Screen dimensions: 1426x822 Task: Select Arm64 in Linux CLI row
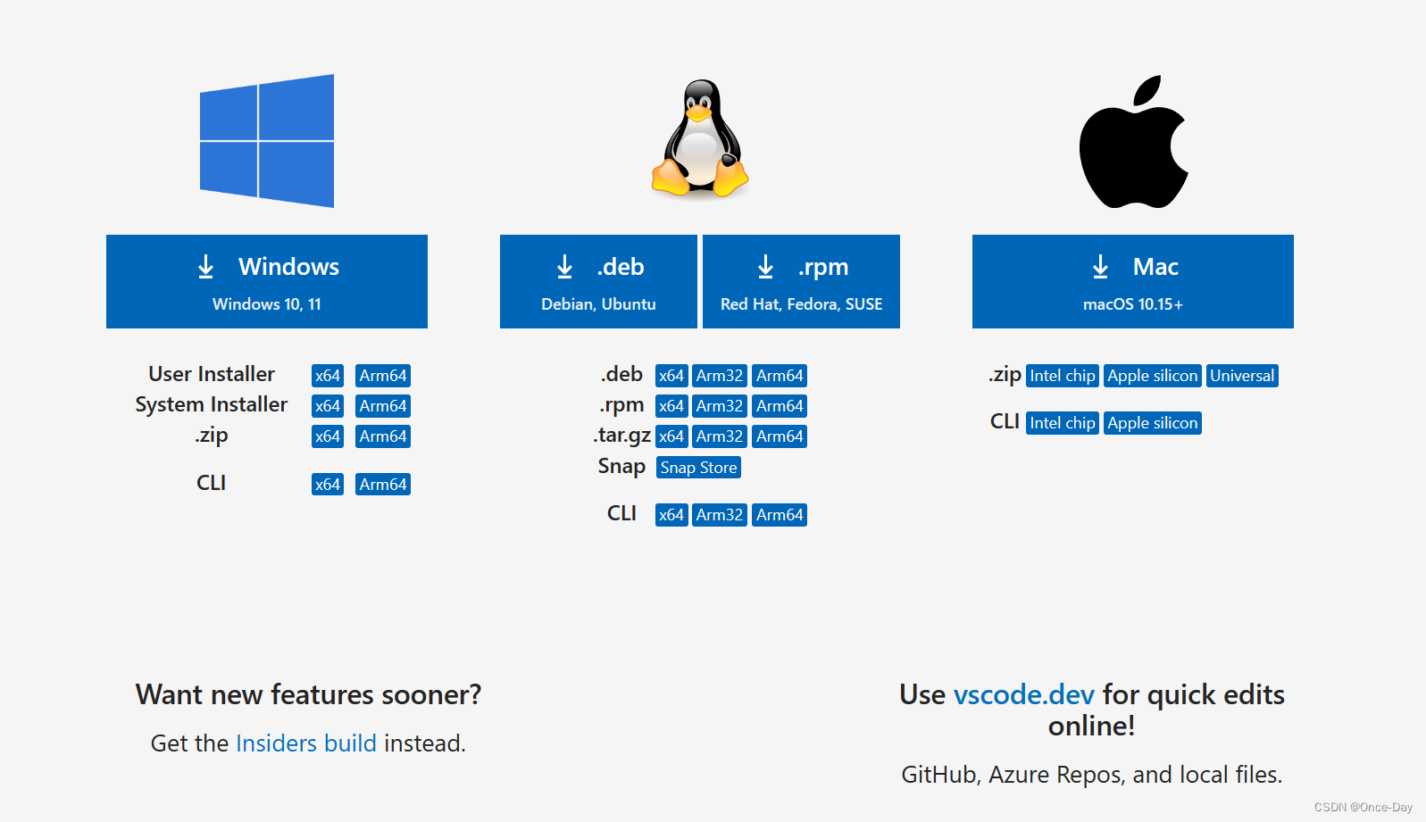coord(780,515)
